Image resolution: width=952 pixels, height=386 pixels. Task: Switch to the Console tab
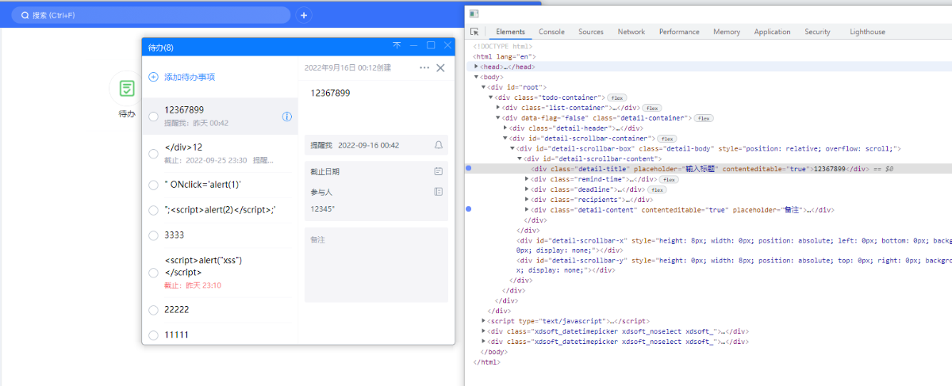click(551, 32)
